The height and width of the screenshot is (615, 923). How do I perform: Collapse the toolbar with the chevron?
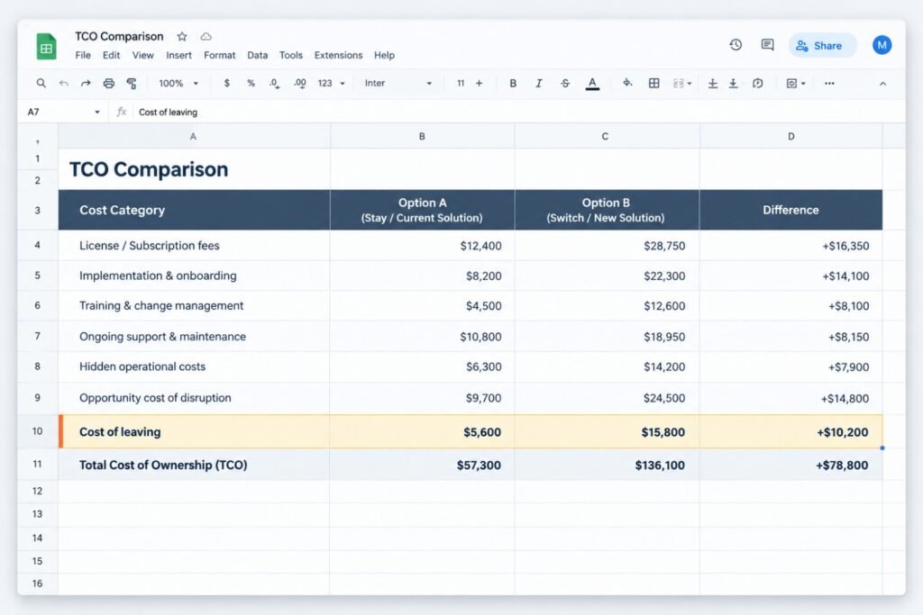coord(882,84)
